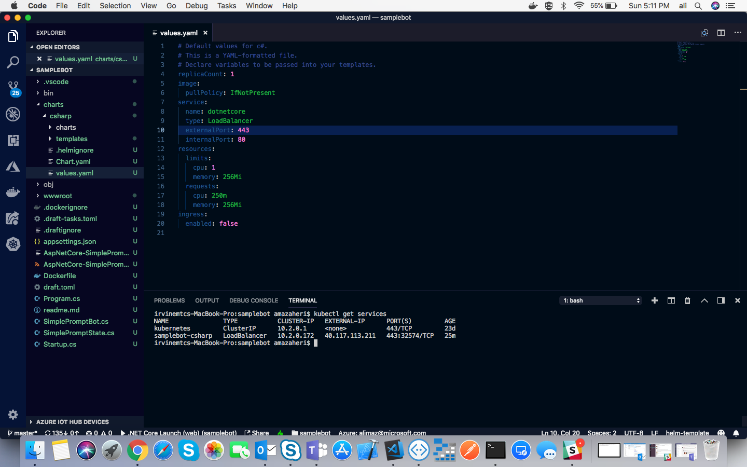Screen dimensions: 747x467
Task: Open the notifications bell in status bar
Action: pos(736,433)
